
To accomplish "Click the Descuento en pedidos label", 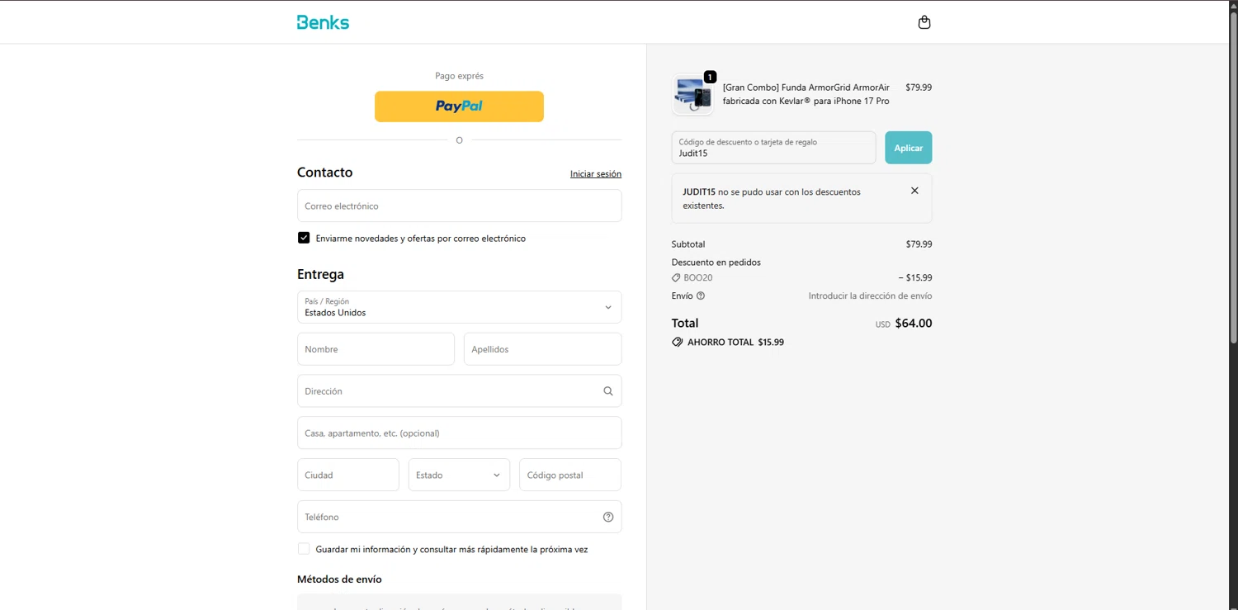I will (x=716, y=262).
